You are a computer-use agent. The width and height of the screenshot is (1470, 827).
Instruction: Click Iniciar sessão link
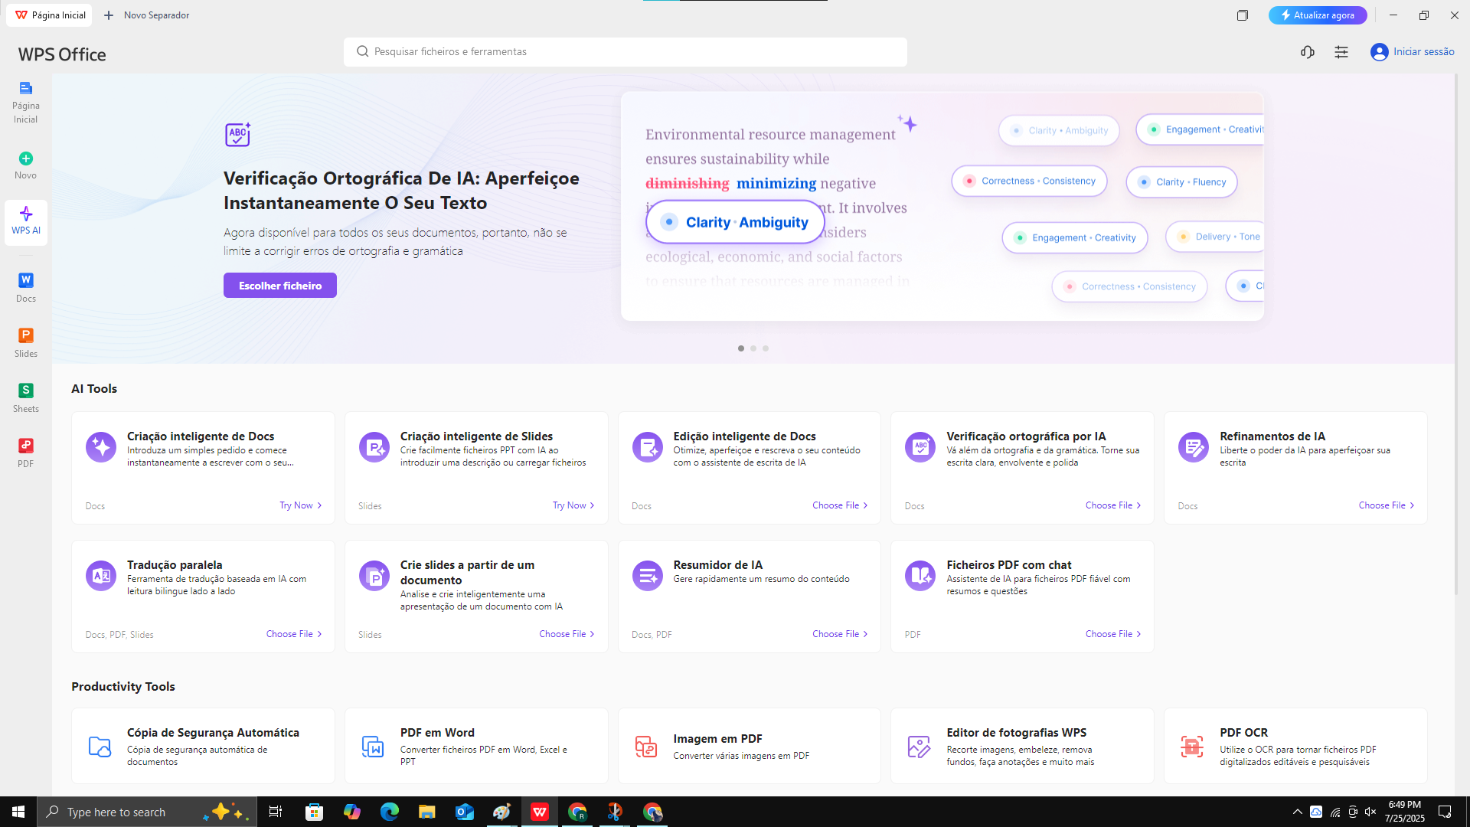point(1423,51)
